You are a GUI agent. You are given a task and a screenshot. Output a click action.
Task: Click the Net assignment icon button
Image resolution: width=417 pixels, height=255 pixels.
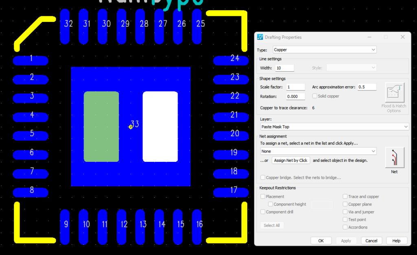[x=394, y=157]
